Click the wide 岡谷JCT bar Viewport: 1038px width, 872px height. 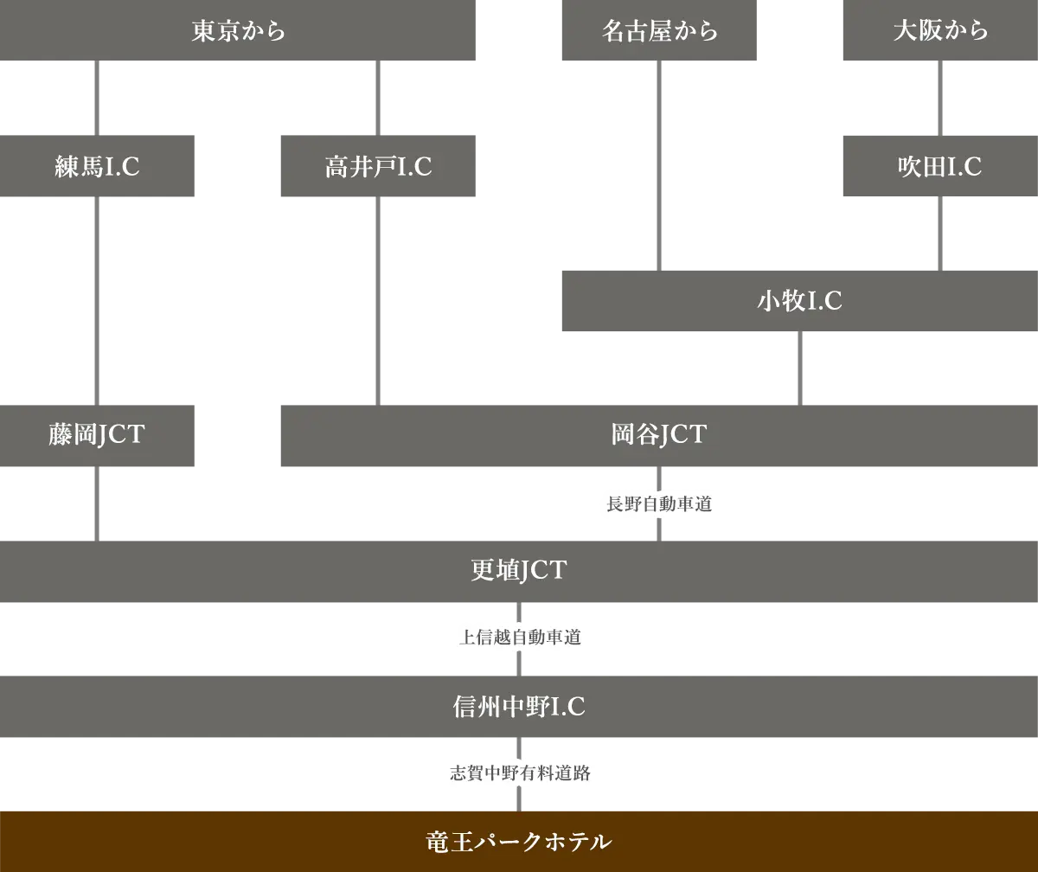(657, 435)
